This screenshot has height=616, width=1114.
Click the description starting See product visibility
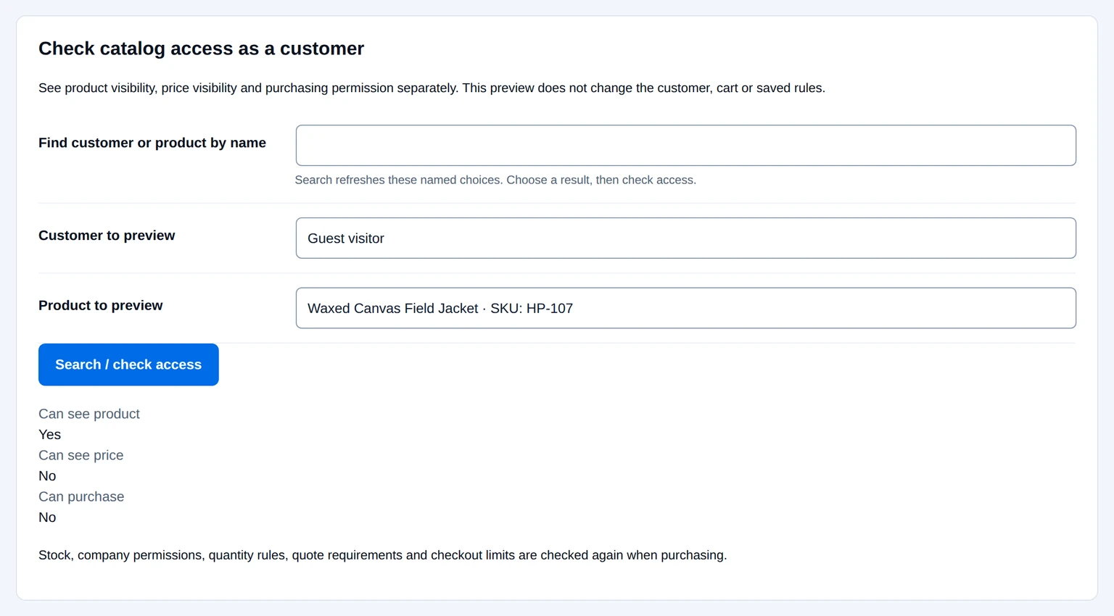(432, 88)
